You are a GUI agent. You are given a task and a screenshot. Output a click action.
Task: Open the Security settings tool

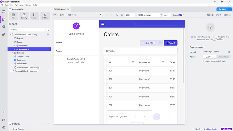pyautogui.click(x=24, y=16)
